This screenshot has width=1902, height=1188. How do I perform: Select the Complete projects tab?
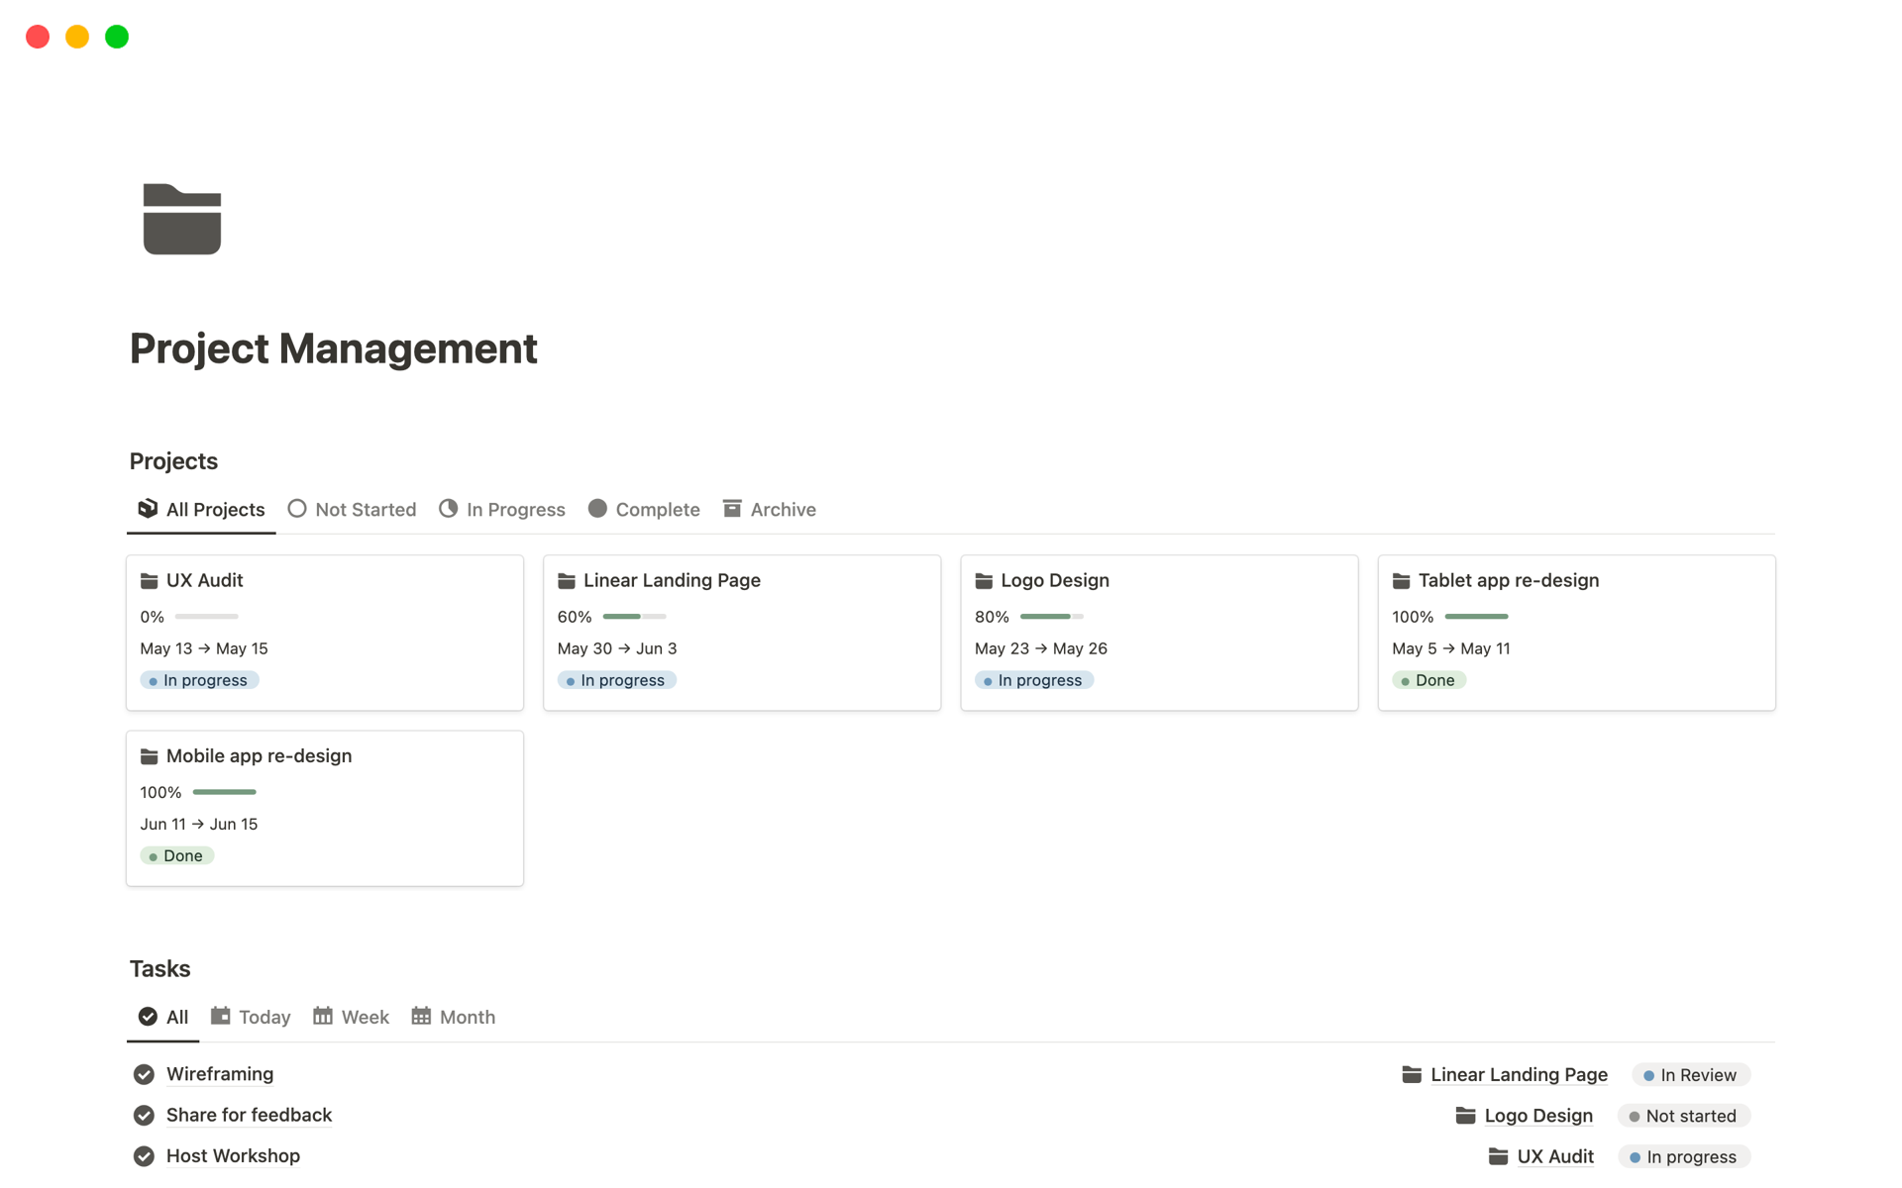coord(656,509)
